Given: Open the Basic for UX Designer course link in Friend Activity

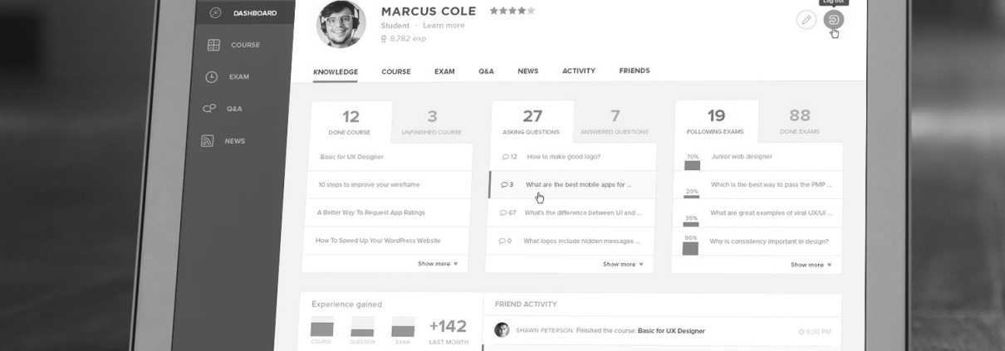Looking at the screenshot, I should point(670,330).
